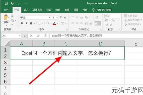
Task: Click the Increase Decimal icon
Action: (107, 25)
